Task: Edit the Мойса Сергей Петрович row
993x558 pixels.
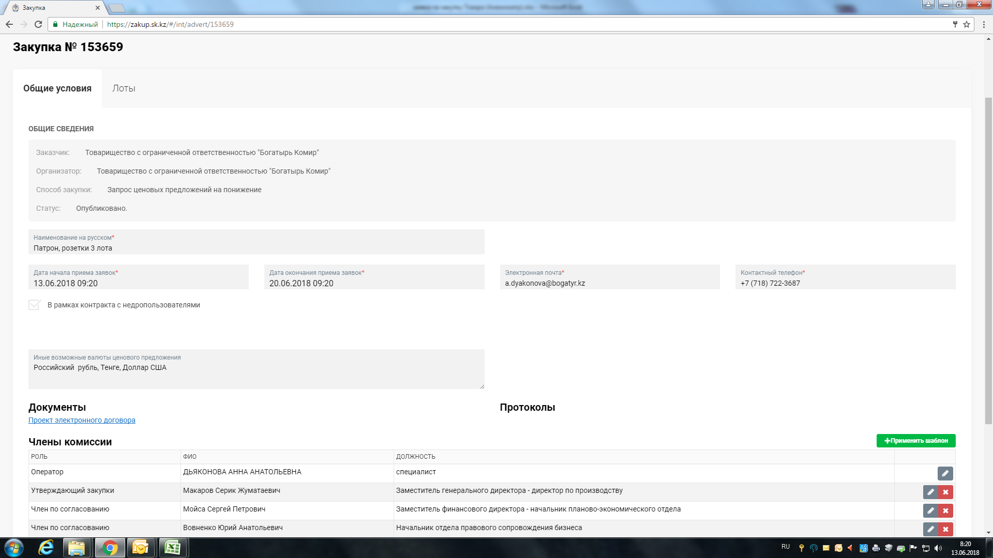Action: tap(930, 510)
